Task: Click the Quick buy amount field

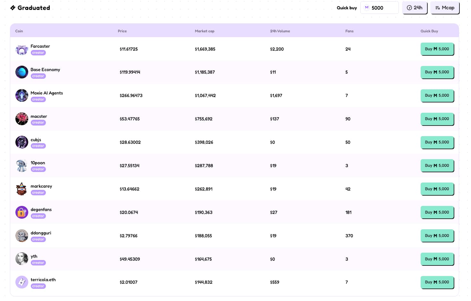Action: point(382,8)
